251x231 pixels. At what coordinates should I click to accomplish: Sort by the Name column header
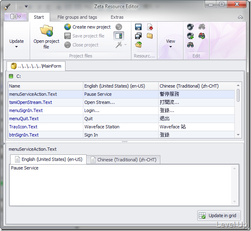click(46, 86)
